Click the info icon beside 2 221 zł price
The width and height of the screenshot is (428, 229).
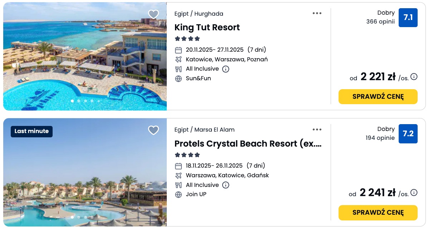414,76
